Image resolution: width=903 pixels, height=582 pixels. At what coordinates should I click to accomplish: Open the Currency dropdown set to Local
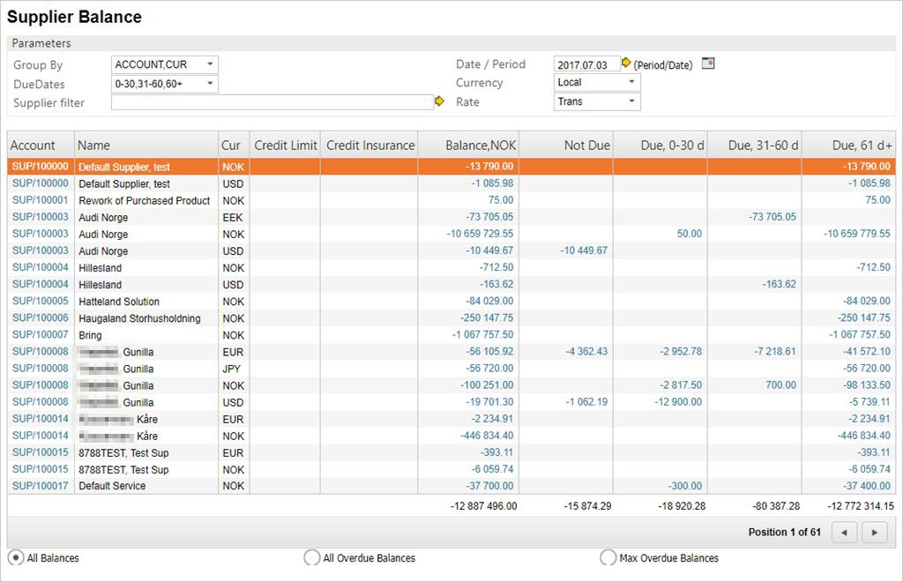[631, 82]
